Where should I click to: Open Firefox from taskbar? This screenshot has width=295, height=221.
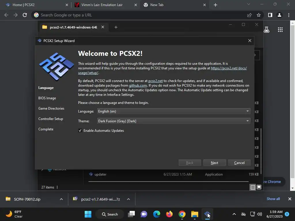click(169, 214)
